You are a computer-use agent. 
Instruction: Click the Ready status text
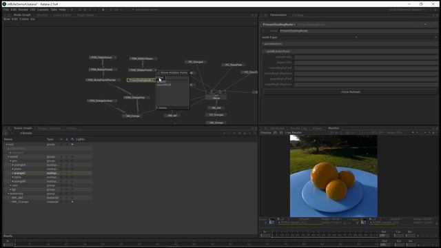8,236
